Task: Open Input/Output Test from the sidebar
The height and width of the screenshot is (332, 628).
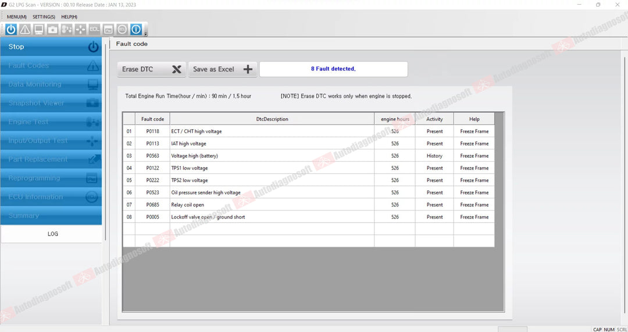Action: click(51, 141)
